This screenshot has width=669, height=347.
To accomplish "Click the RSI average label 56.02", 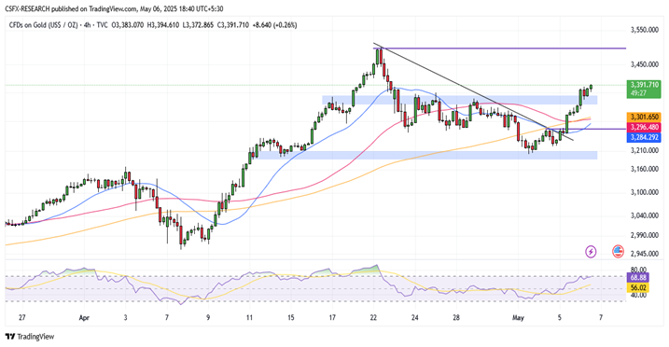I will point(638,287).
